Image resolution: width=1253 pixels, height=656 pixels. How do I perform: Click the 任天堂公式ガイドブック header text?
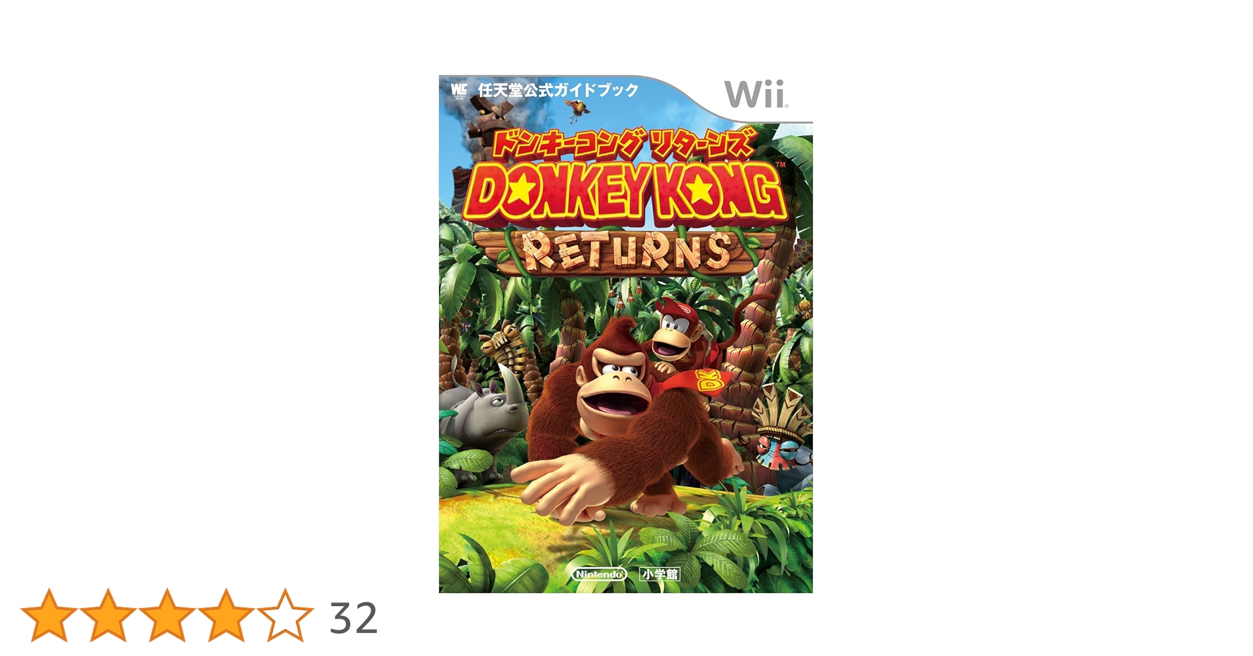(558, 90)
